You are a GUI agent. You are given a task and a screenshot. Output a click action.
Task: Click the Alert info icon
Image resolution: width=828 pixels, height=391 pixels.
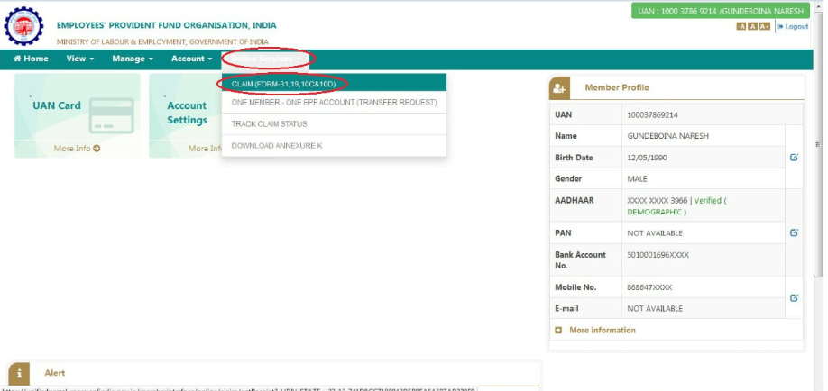20,373
